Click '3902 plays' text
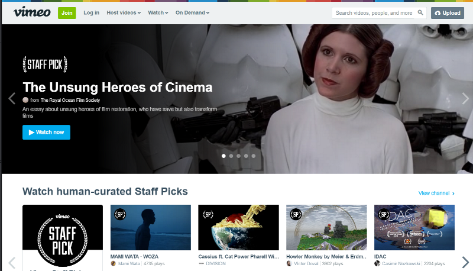The height and width of the screenshot is (271, 473). (x=332, y=263)
